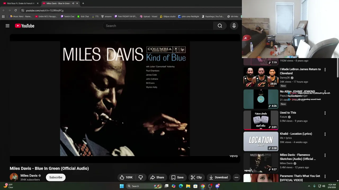Open the Khalid - Location (Lyrics) thumbnail
The height and width of the screenshot is (190, 339).
pos(261,141)
